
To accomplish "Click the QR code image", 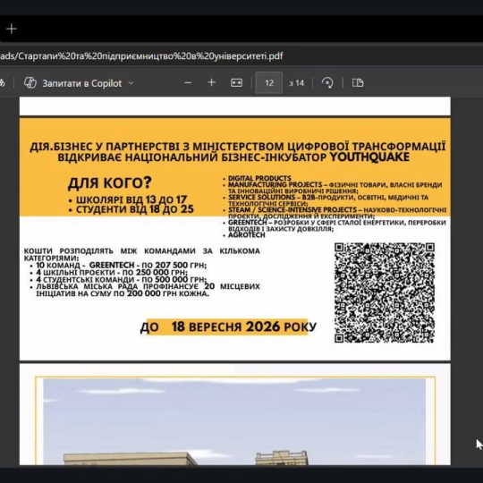I will click(x=385, y=292).
